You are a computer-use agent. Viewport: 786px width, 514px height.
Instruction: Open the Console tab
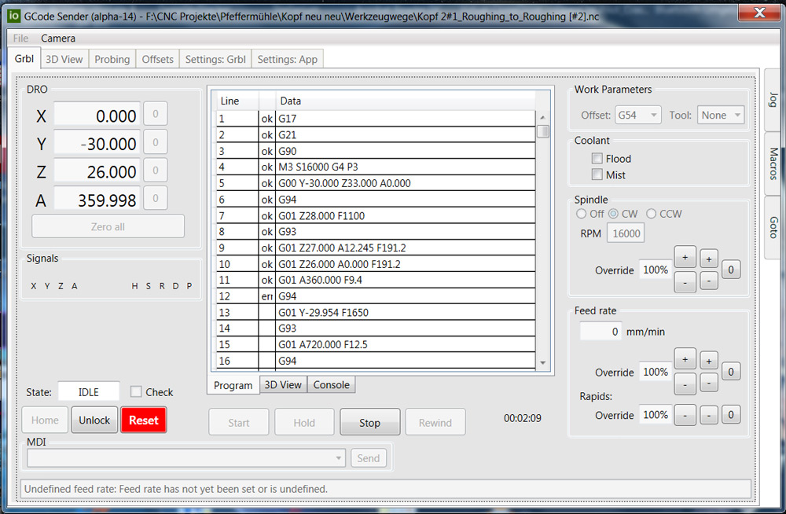(331, 384)
